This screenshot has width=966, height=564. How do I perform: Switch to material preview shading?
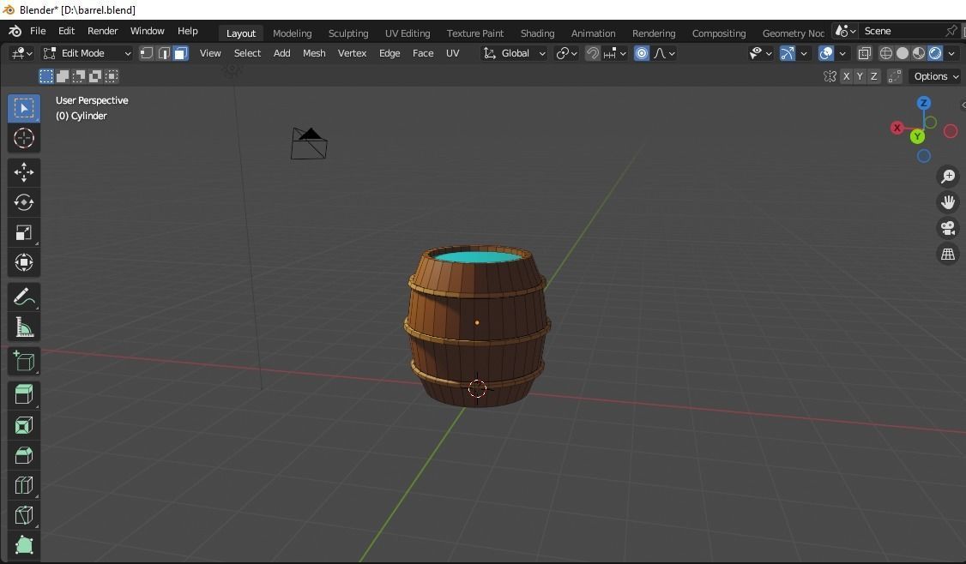coord(919,53)
